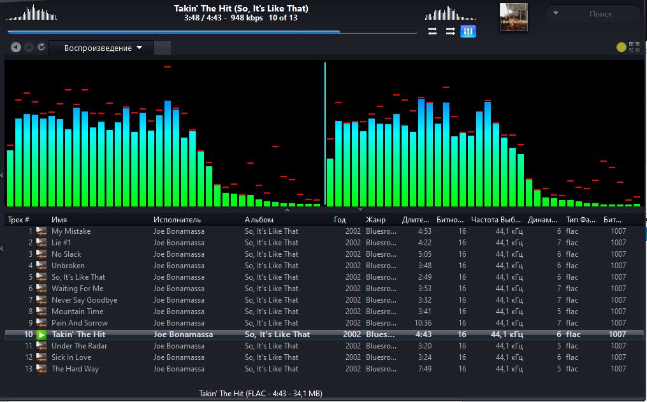The image size is (647, 402).
Task: Select the track Mountain Time
Action: 77,312
